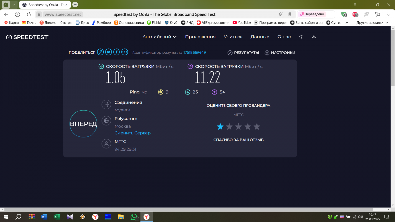Open the user account profile icon
395x222 pixels.
click(314, 37)
